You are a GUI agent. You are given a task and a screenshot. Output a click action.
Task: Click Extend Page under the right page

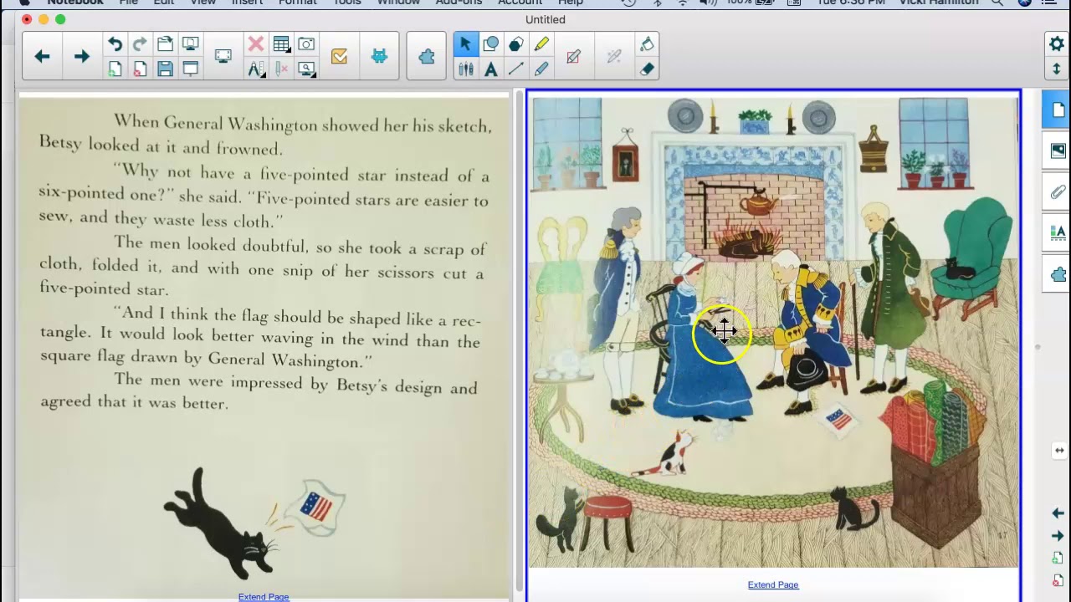pyautogui.click(x=773, y=584)
